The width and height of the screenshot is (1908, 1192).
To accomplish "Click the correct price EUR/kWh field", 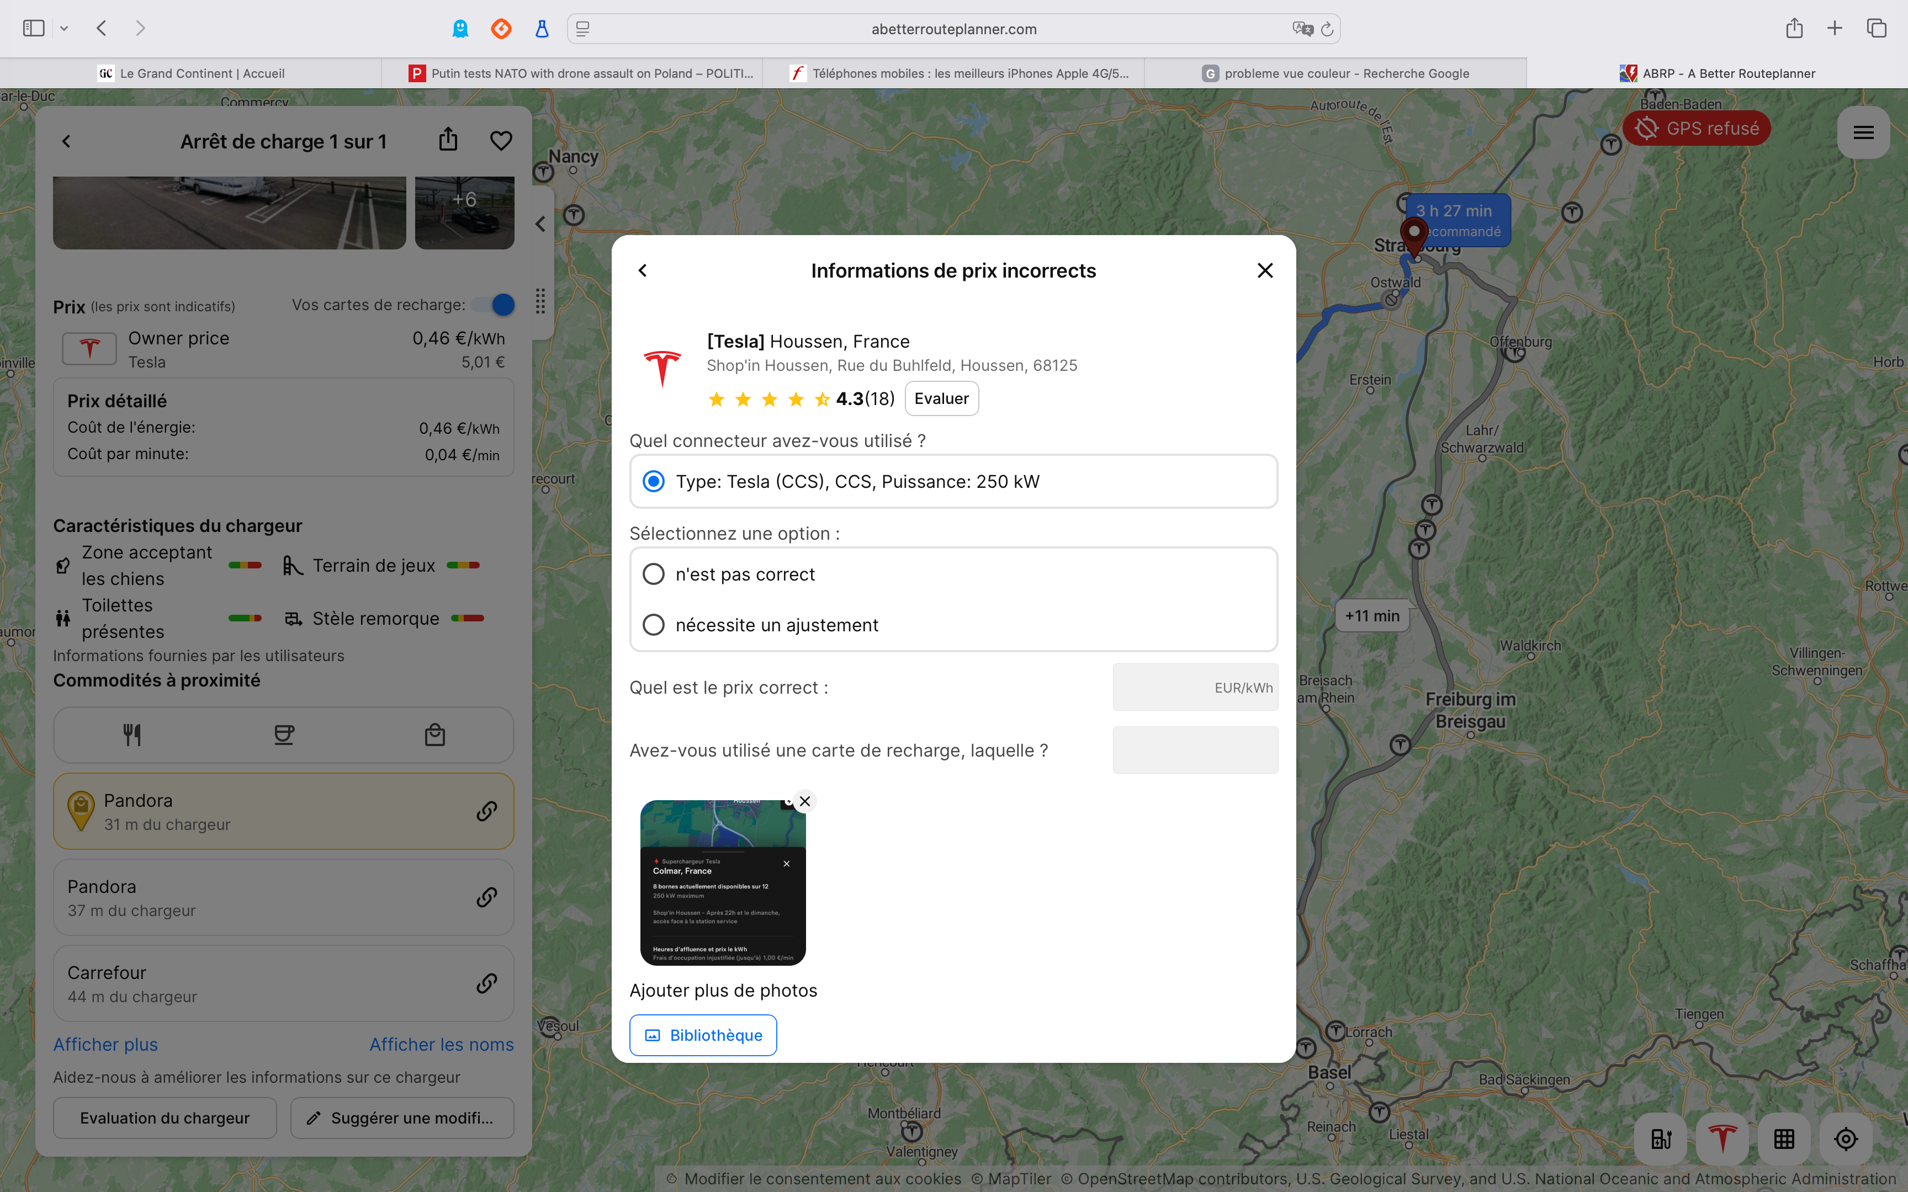I will [x=1195, y=688].
